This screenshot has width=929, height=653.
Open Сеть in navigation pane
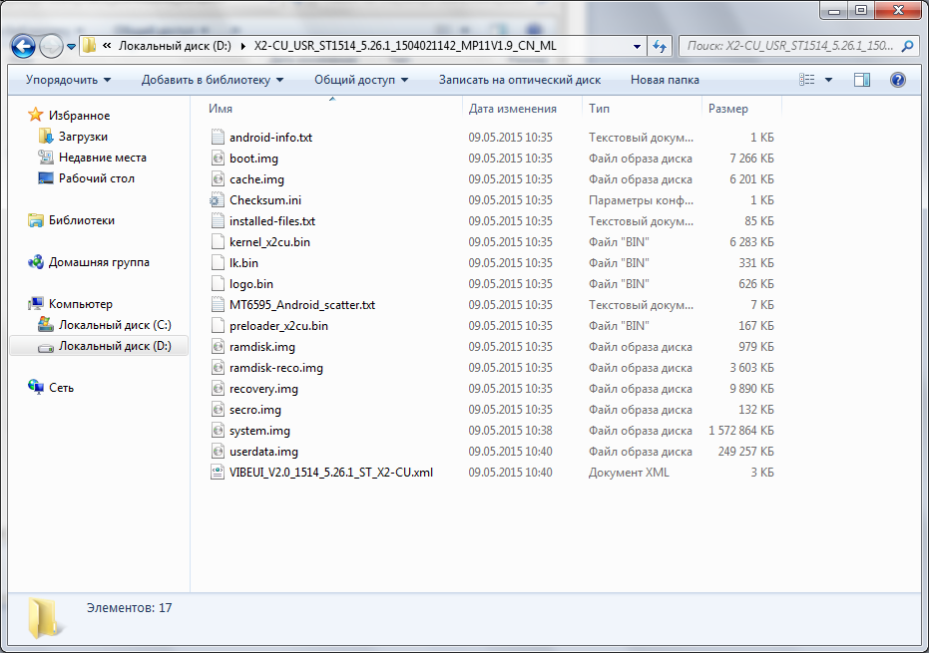pyautogui.click(x=61, y=388)
